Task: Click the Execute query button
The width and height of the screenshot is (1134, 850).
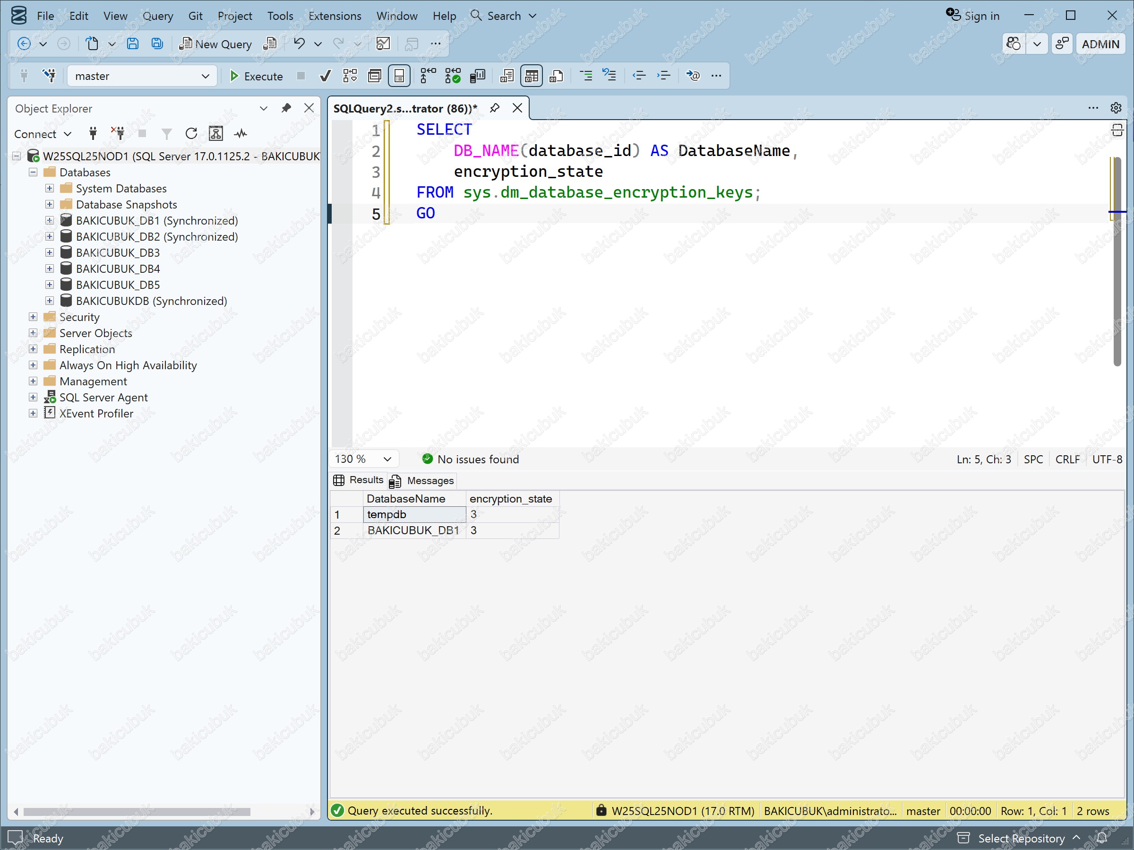Action: 256,77
